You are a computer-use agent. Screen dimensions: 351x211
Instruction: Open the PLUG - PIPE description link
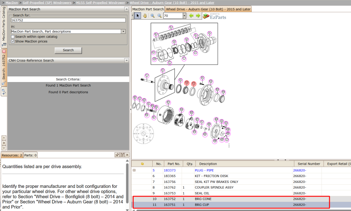(x=204, y=170)
